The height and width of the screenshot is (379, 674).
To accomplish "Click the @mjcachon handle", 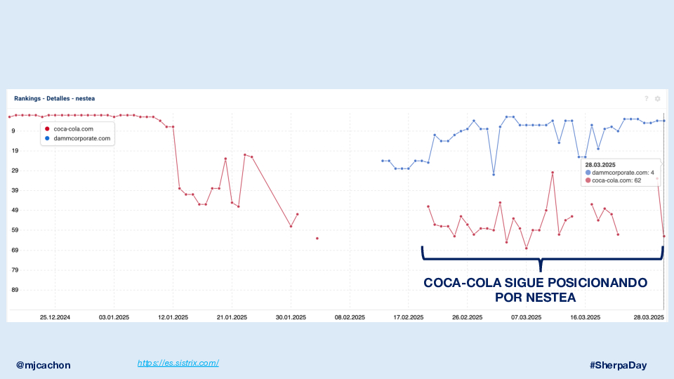I will click(44, 365).
